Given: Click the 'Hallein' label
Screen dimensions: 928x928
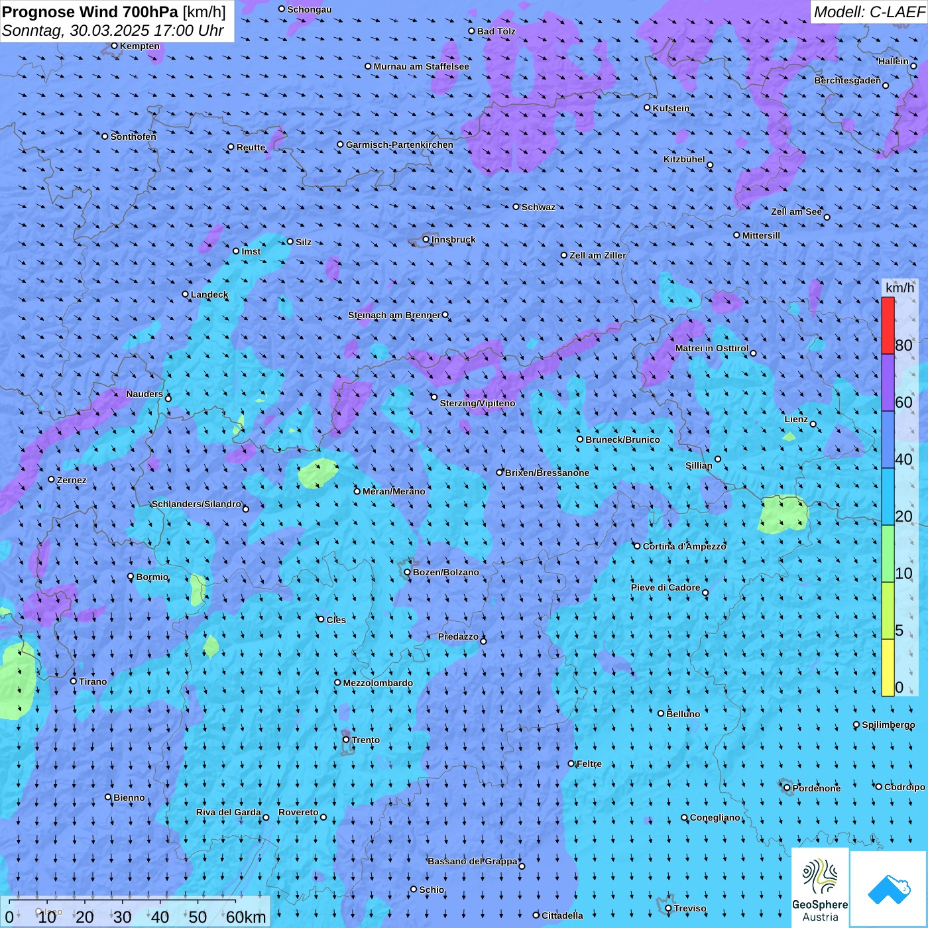Looking at the screenshot, I should click(894, 61).
